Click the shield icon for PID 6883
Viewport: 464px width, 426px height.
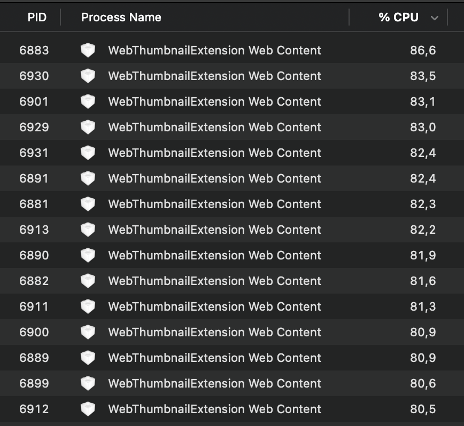(x=88, y=50)
